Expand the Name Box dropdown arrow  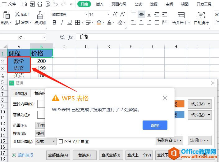point(44,37)
